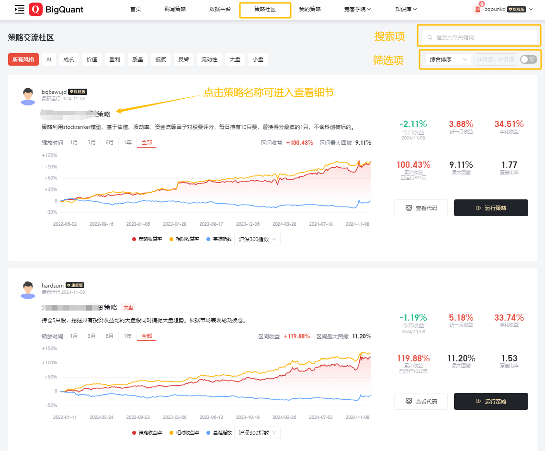
Task: Select the 所有风格 style filter
Action: (x=23, y=59)
